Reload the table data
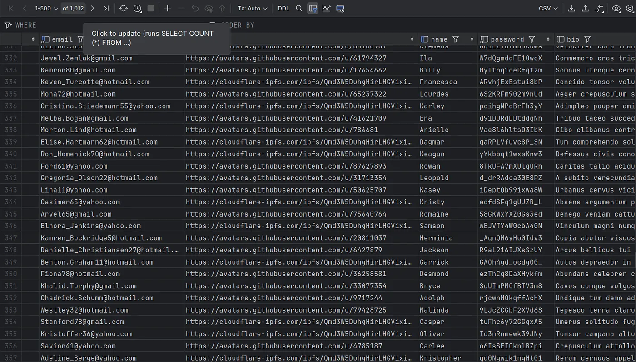Screen dimensions: 636x362 tap(123, 8)
